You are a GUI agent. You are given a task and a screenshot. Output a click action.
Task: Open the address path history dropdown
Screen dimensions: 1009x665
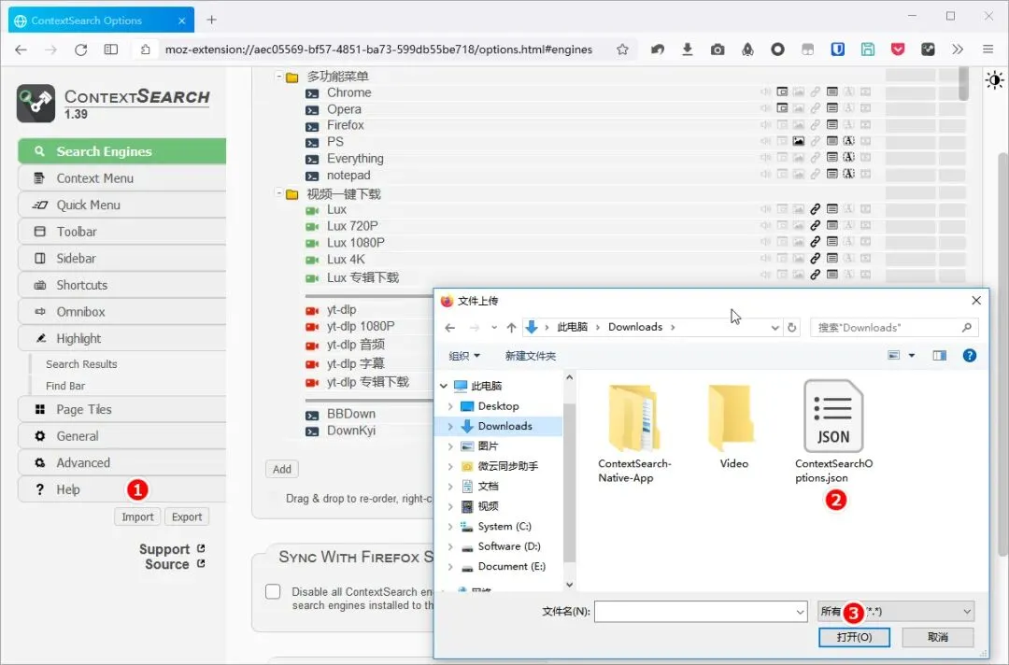pos(775,327)
